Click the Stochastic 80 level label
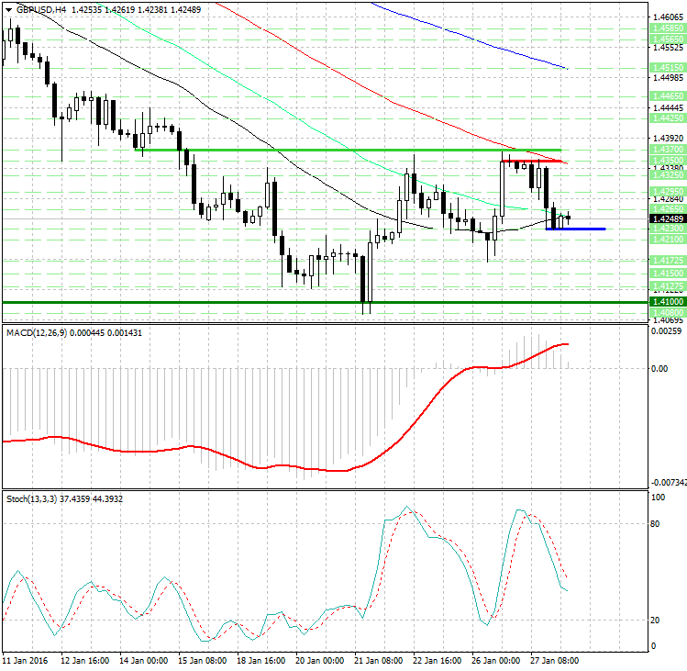Screen dimensions: 687x671 [656, 523]
